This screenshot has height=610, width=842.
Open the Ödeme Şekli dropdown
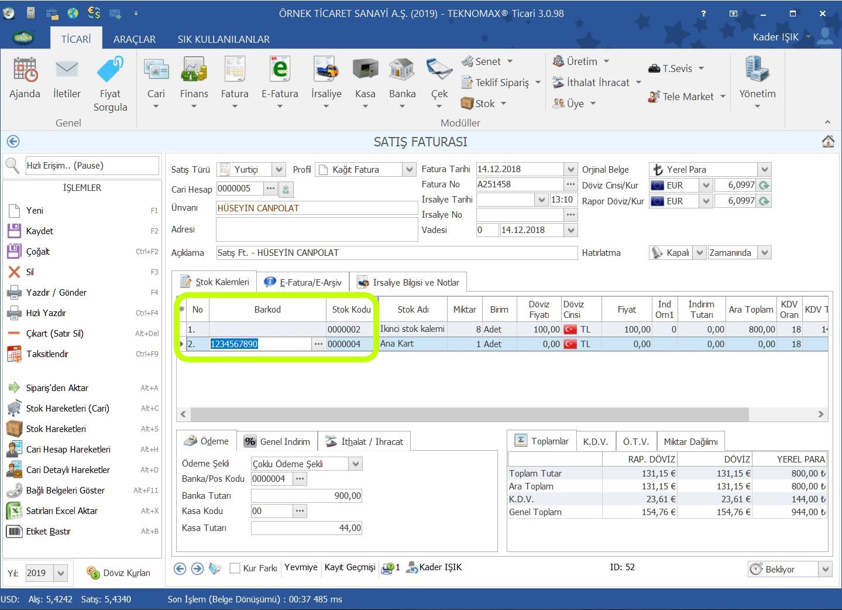point(355,464)
